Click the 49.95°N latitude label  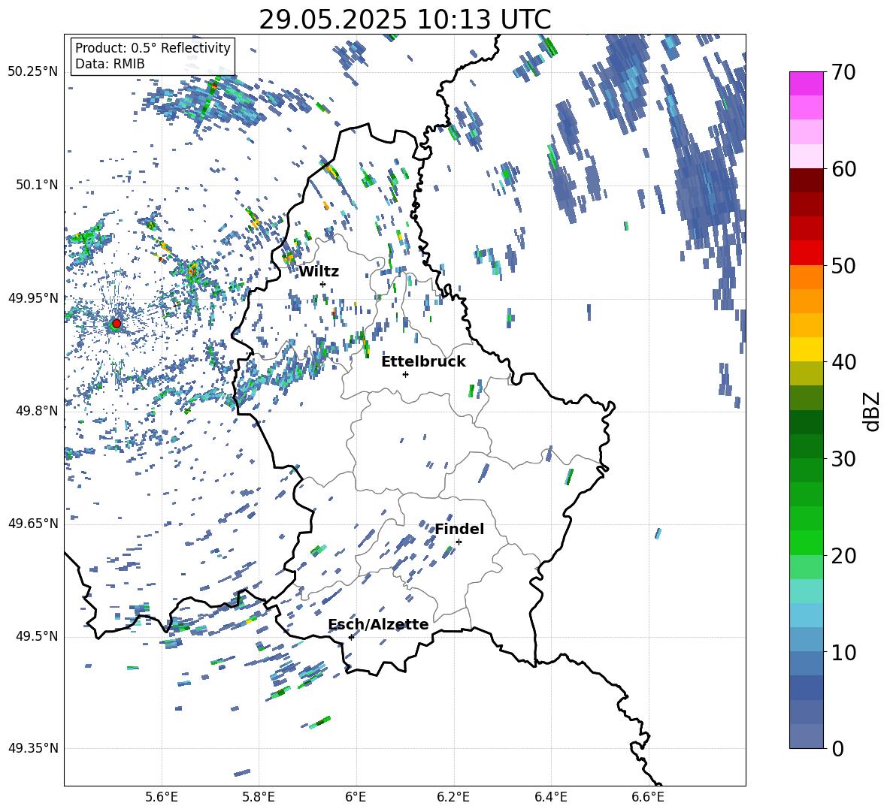[x=32, y=297]
